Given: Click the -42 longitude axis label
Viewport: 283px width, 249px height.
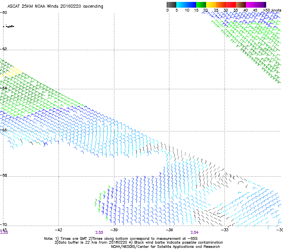Looking at the screenshot, I should click(x=59, y=230).
